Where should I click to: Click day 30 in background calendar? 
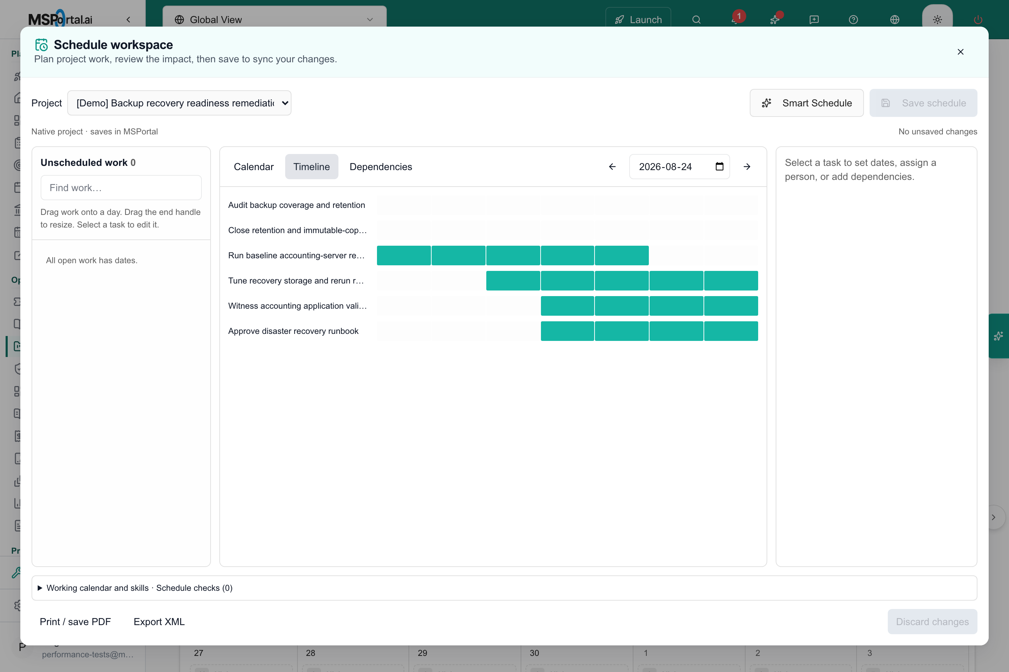point(534,653)
